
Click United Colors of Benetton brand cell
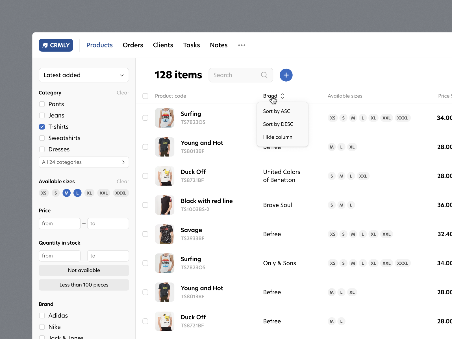tap(282, 176)
